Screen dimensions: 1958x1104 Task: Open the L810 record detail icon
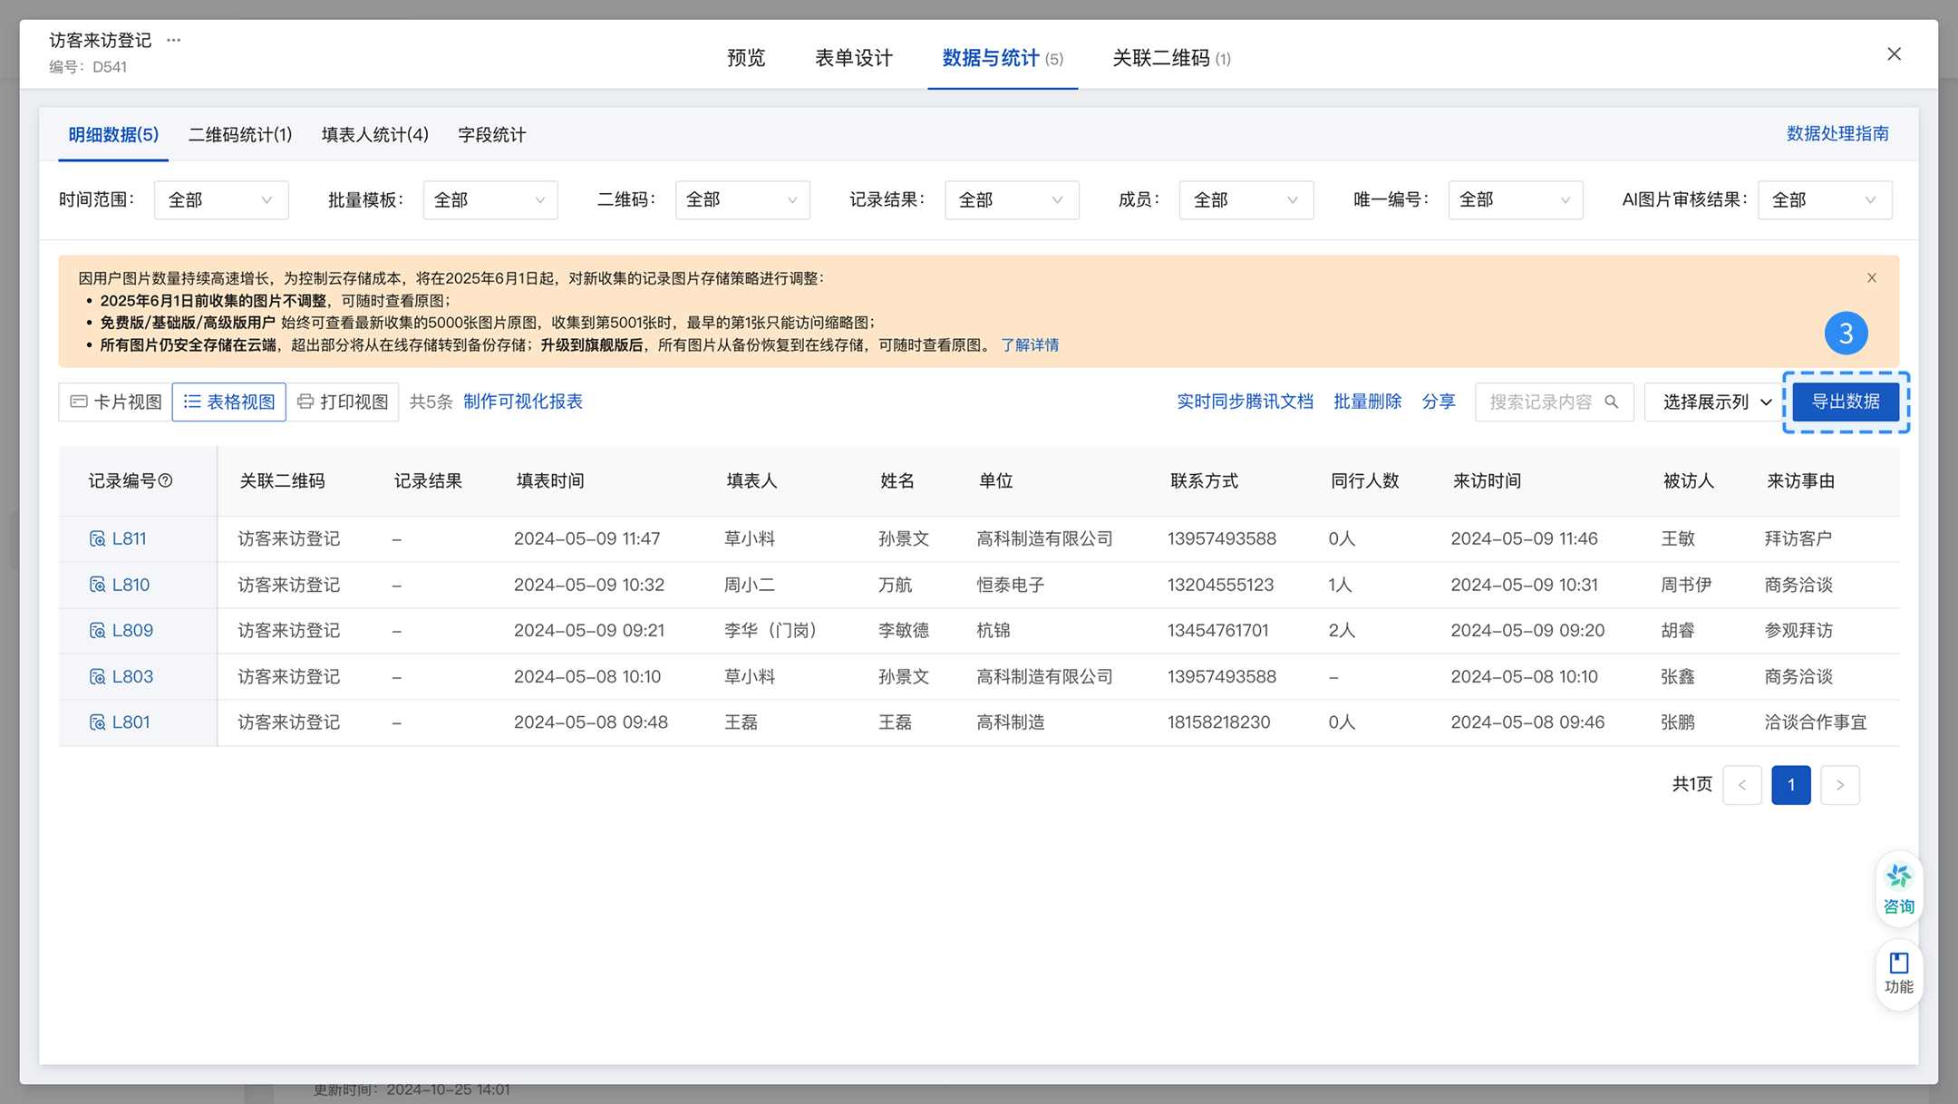[x=97, y=585]
